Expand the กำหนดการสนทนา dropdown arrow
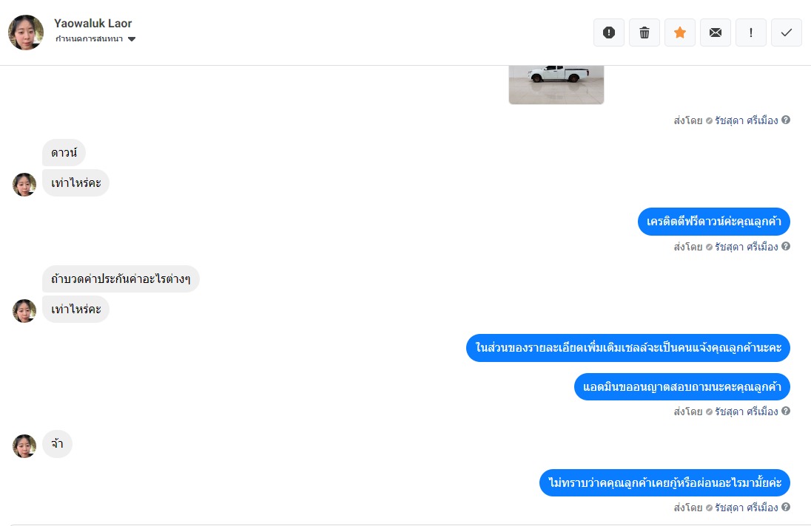The image size is (811, 526). 132,39
